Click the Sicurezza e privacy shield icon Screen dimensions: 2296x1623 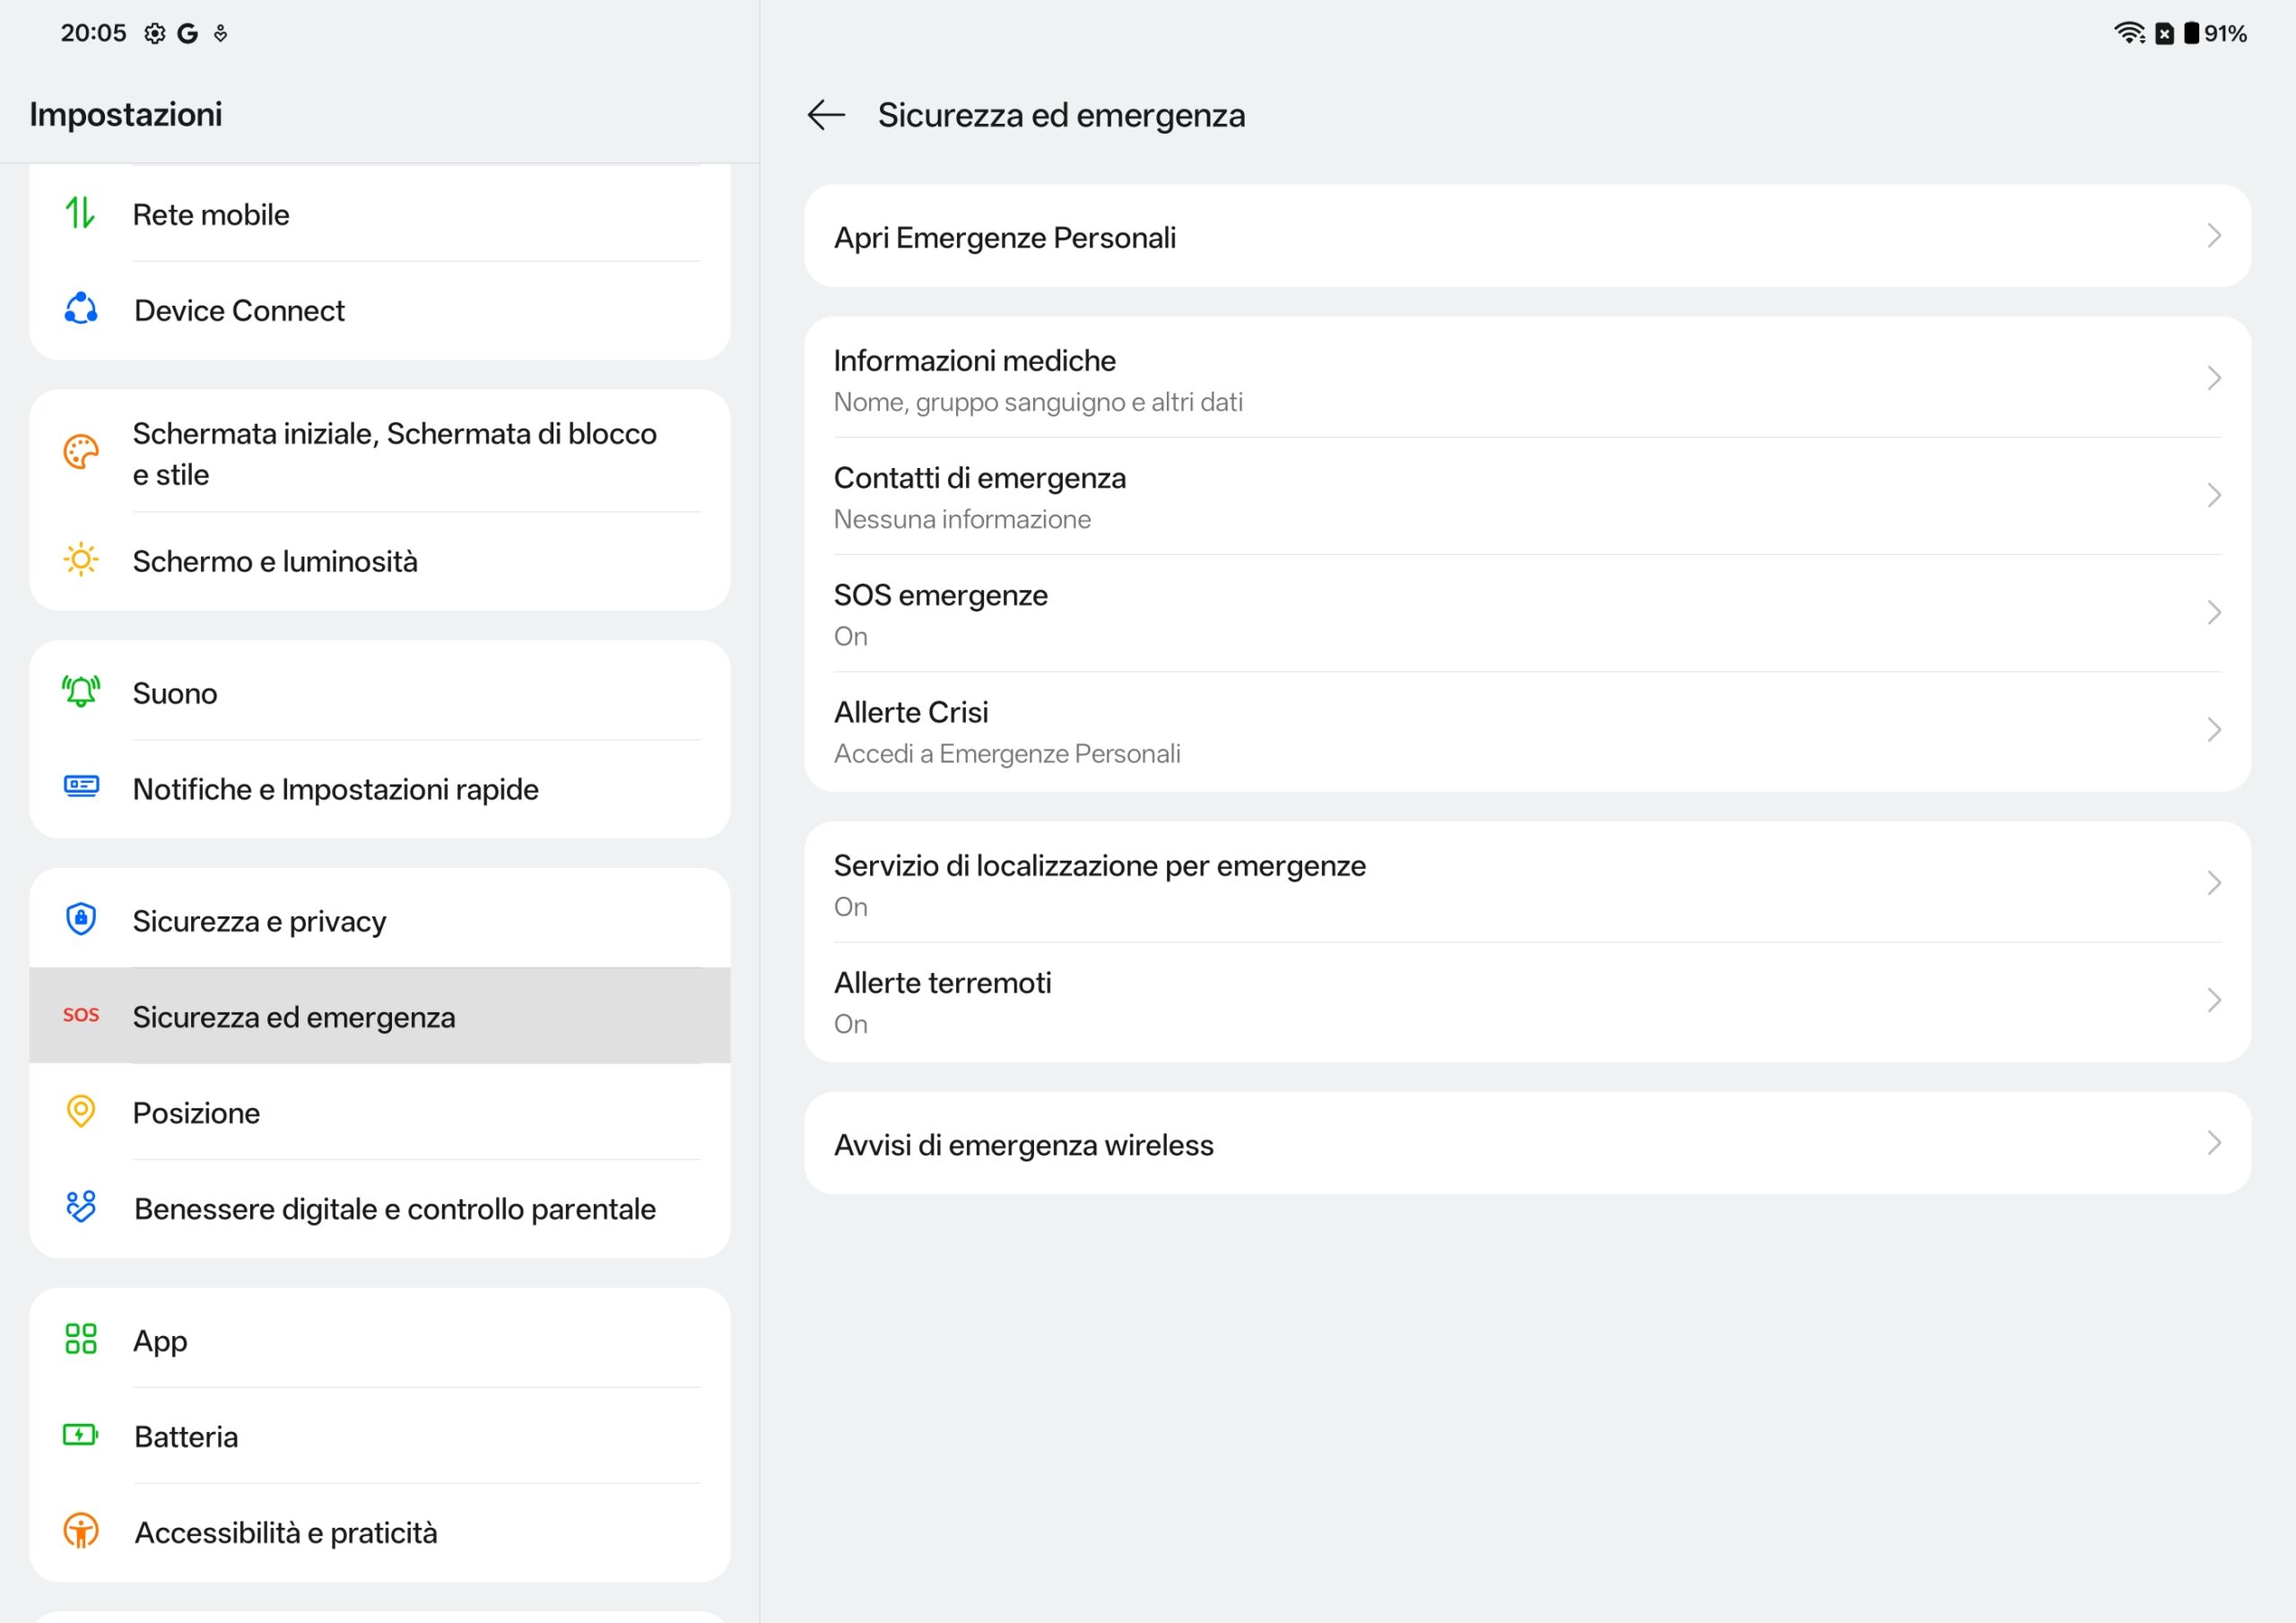pyautogui.click(x=81, y=919)
